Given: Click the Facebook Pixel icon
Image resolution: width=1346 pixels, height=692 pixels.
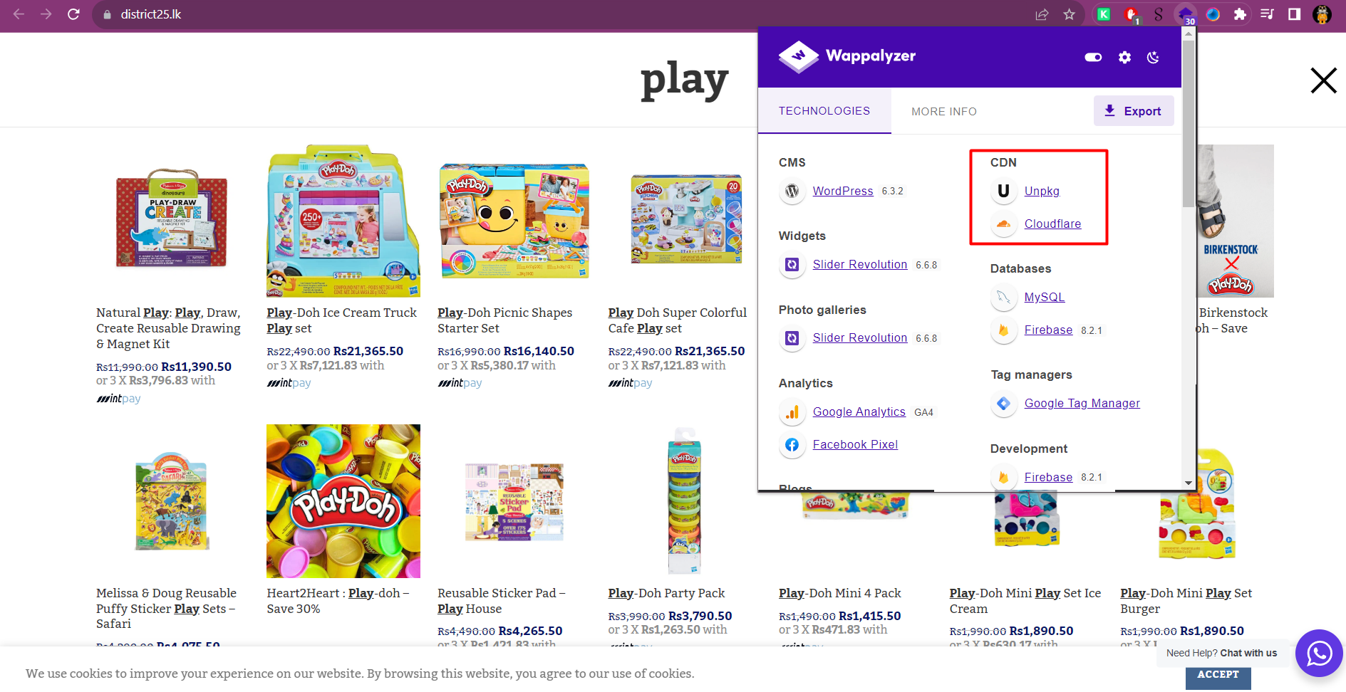Looking at the screenshot, I should 792,444.
